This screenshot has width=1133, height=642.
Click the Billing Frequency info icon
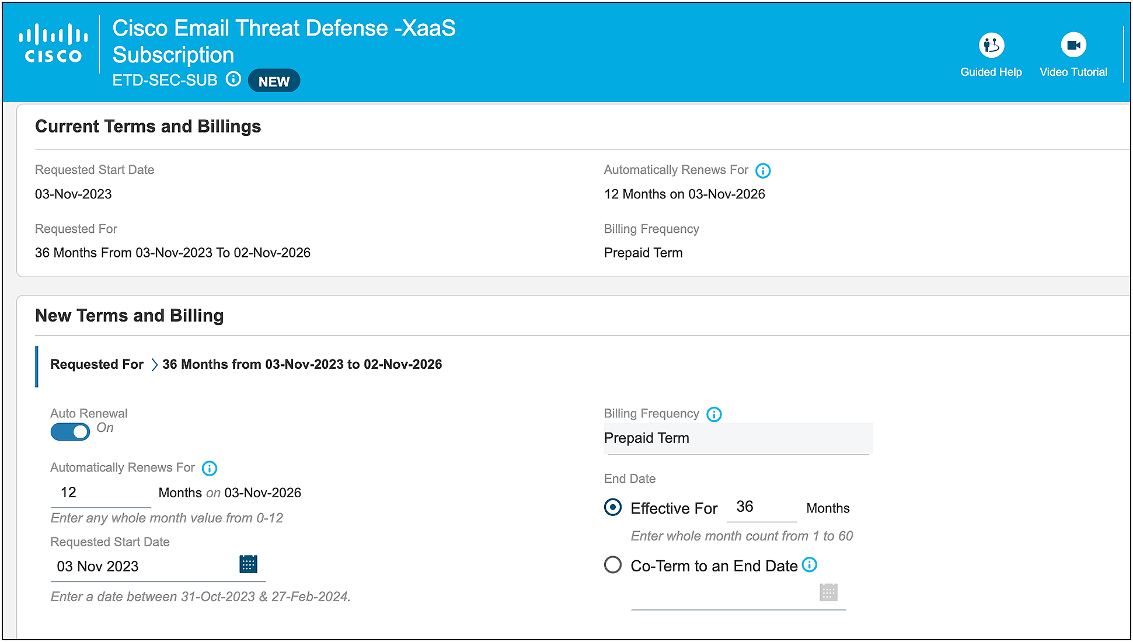[x=714, y=414]
